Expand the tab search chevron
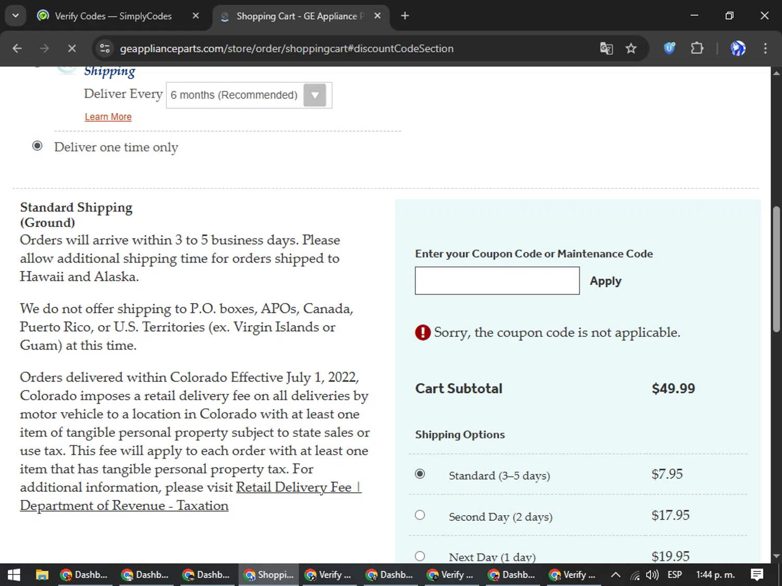The width and height of the screenshot is (782, 586). tap(16, 16)
